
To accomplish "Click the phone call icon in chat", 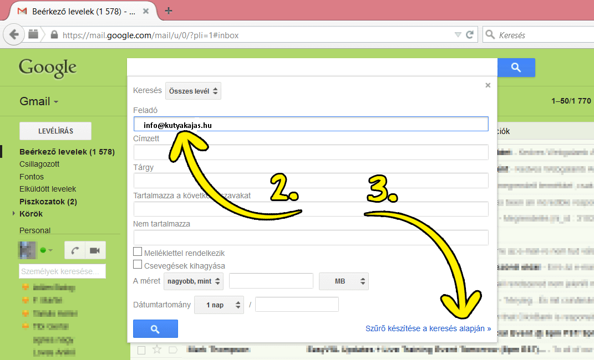I will click(x=74, y=250).
